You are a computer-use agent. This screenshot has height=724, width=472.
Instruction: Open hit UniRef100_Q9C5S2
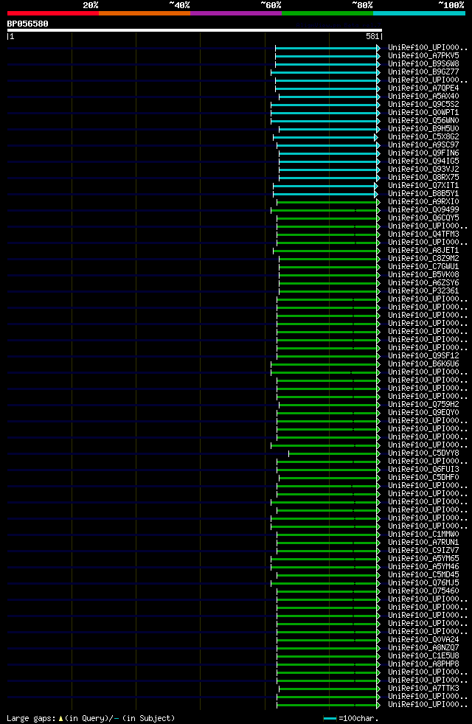point(423,105)
